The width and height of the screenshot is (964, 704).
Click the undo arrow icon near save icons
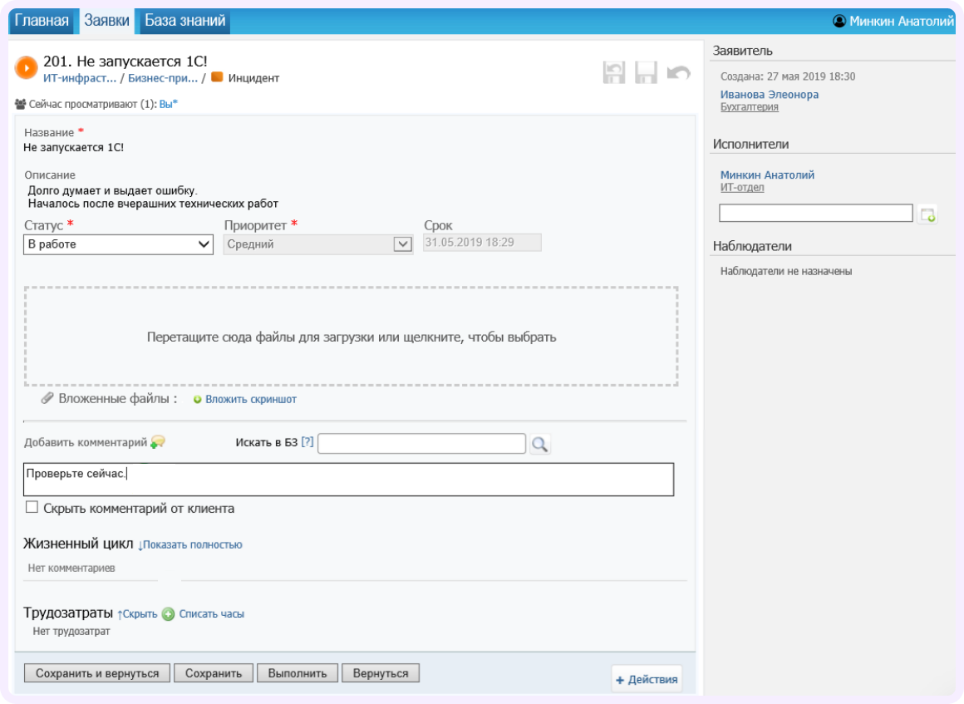click(675, 71)
